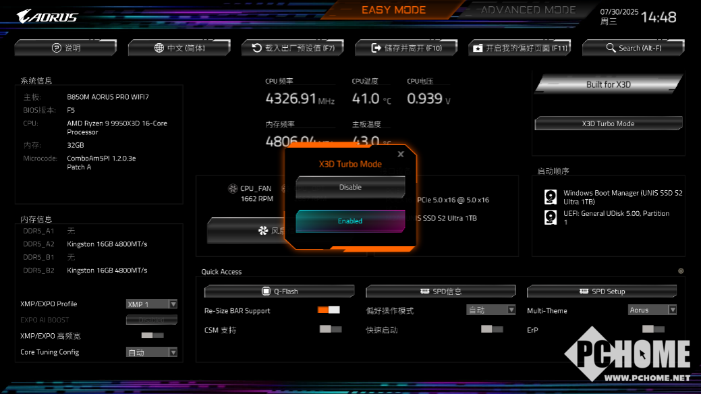701x394 pixels.
Task: Click the favorites page star icon
Action: click(478, 48)
